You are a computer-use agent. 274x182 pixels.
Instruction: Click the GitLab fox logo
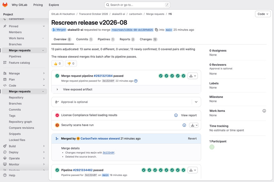coord(5,5)
